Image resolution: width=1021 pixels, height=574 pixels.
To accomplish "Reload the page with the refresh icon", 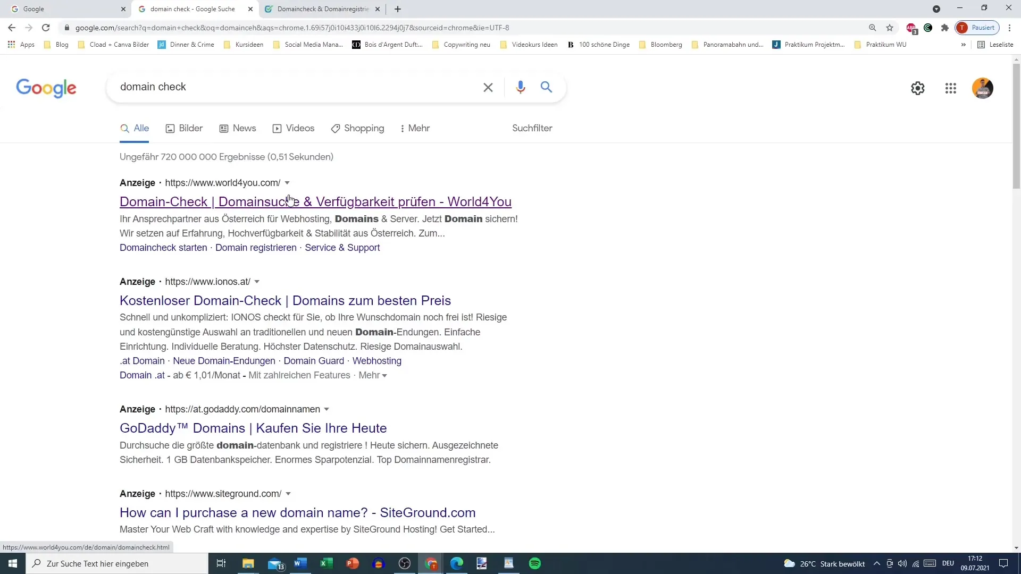I will click(46, 28).
